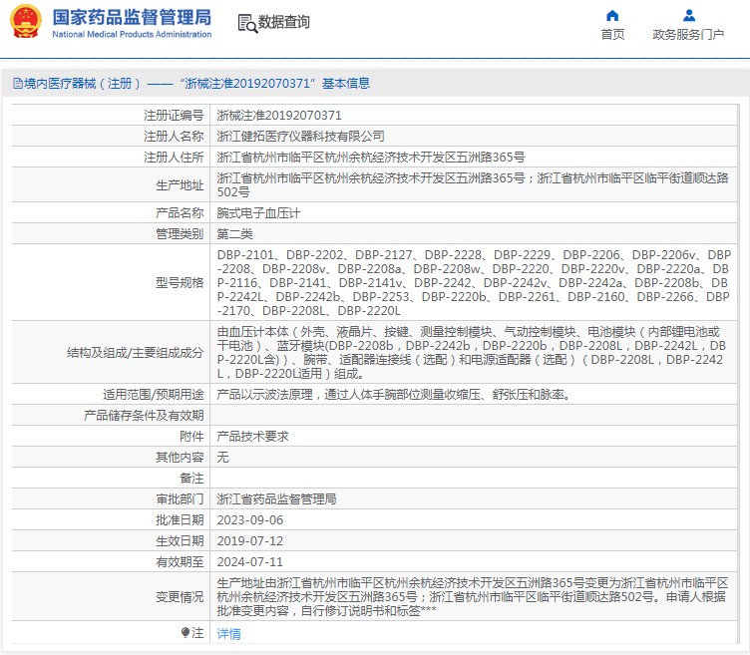
Task: Click 数据查询 header label
Action: click(x=284, y=22)
